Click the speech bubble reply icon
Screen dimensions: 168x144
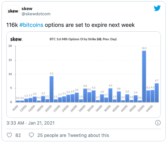(x=31, y=135)
